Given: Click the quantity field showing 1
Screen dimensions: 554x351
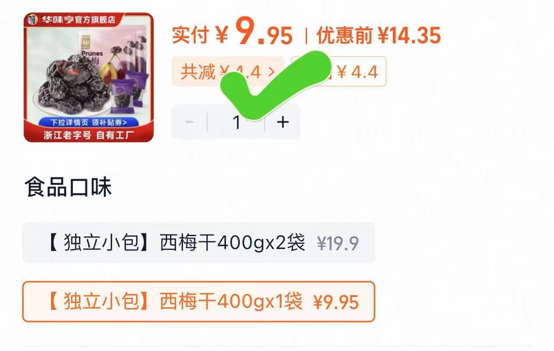Looking at the screenshot, I should pos(236,122).
